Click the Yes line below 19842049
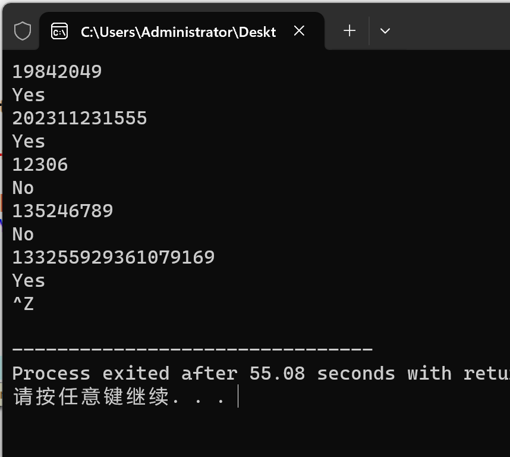Screen dimensions: 510x457 pos(29,95)
